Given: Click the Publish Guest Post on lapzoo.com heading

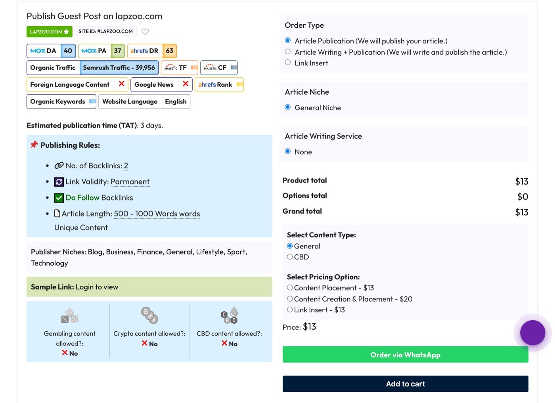Looking at the screenshot, I should tap(94, 16).
